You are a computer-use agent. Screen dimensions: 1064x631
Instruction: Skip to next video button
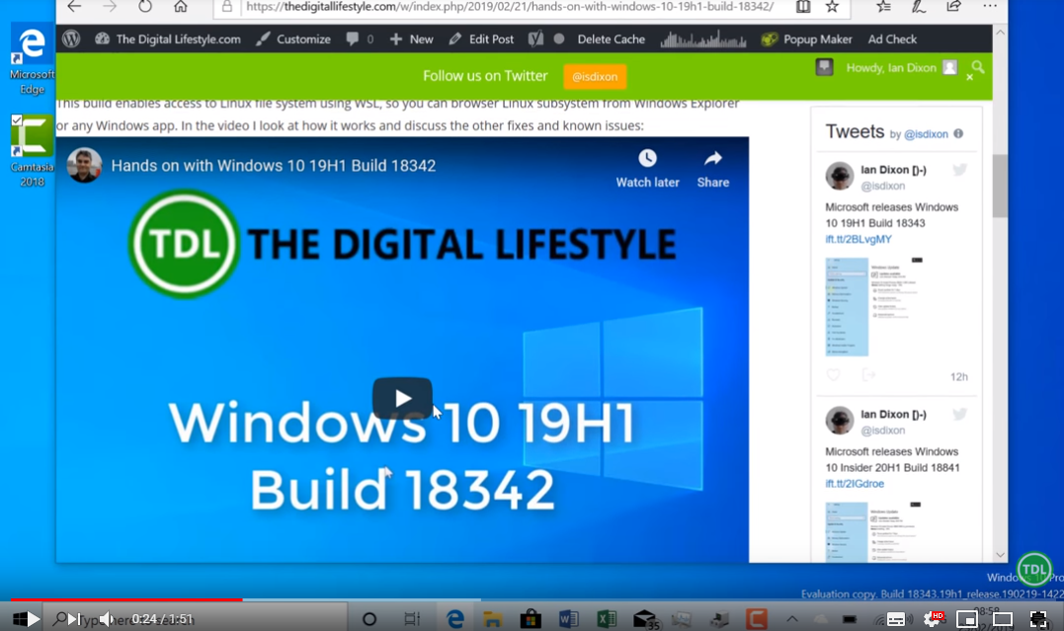(74, 619)
